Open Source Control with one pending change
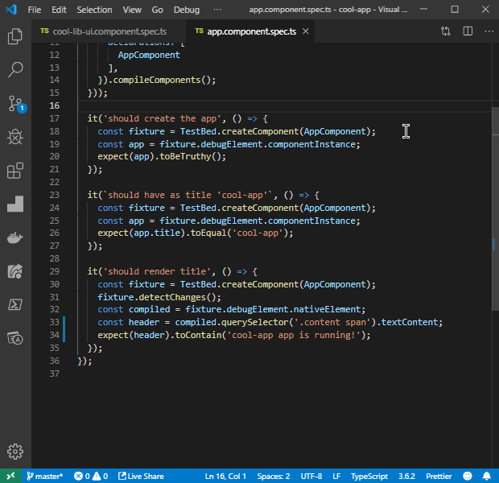The height and width of the screenshot is (483, 499). pyautogui.click(x=15, y=104)
